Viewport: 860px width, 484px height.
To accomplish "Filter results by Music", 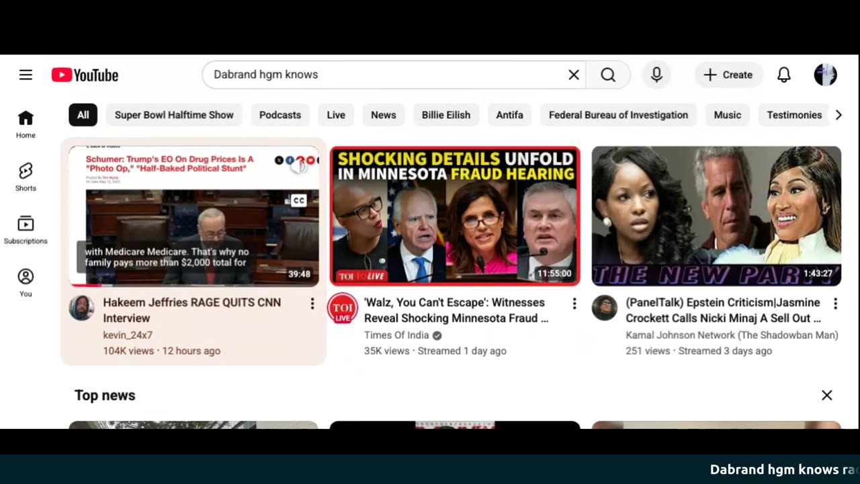I will 728,115.
